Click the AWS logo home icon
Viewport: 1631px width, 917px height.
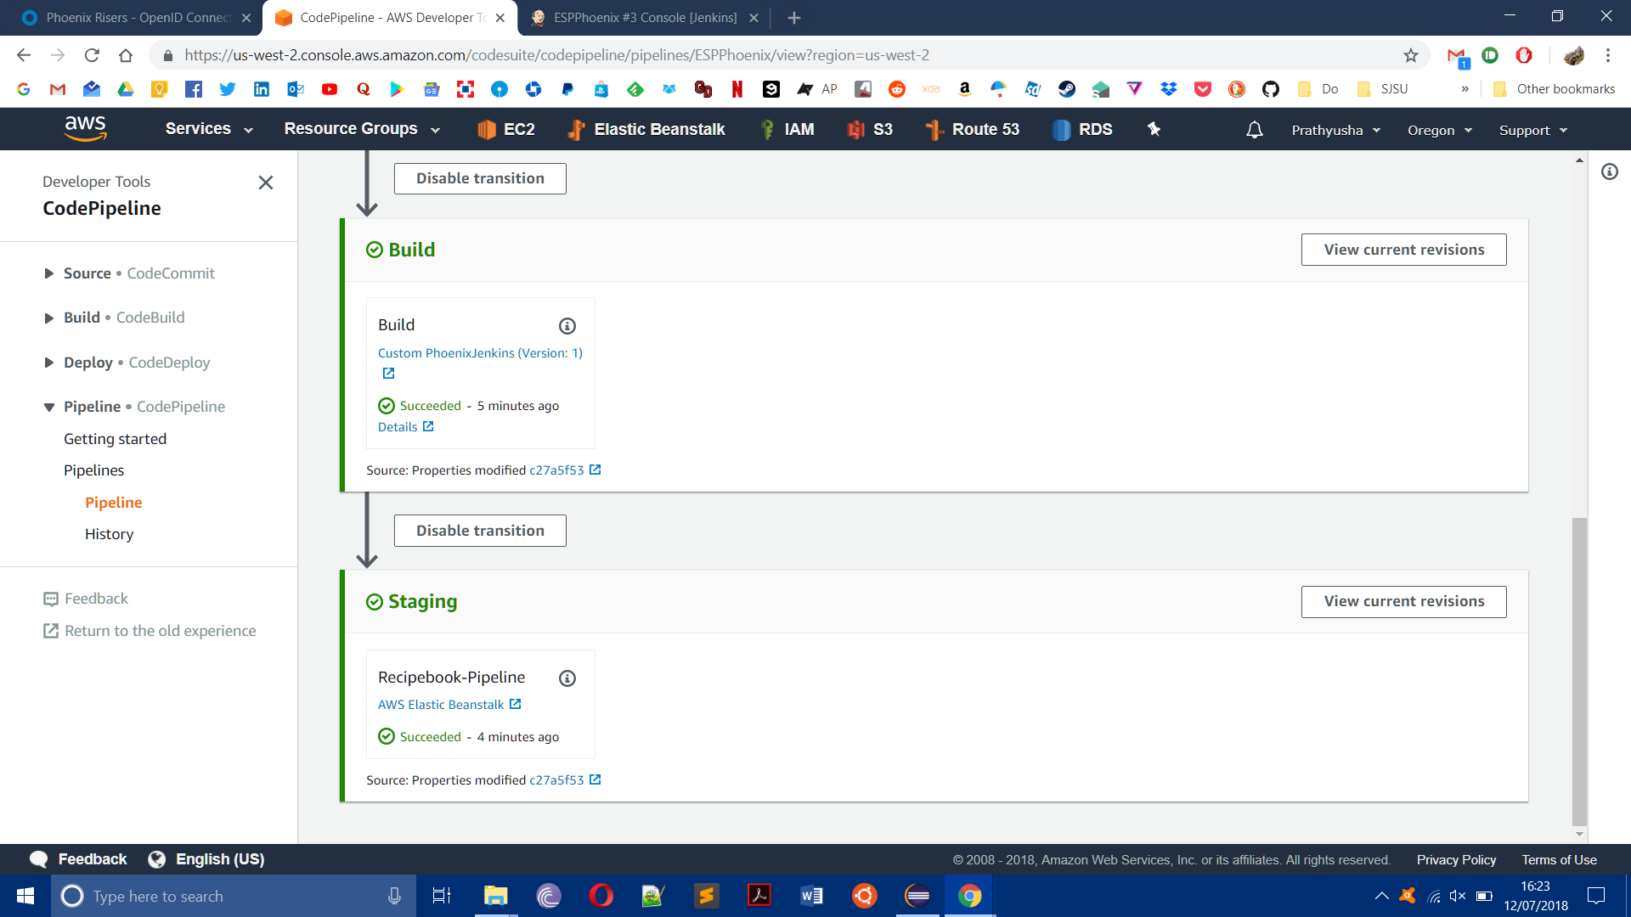click(85, 128)
